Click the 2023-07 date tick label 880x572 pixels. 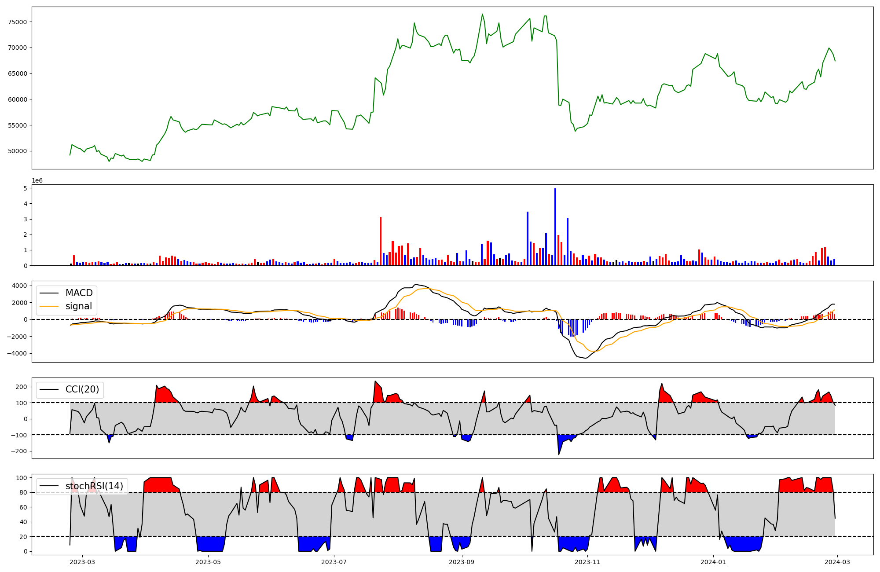(x=334, y=562)
